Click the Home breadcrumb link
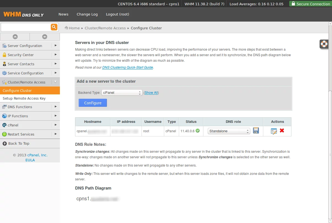 74,28
